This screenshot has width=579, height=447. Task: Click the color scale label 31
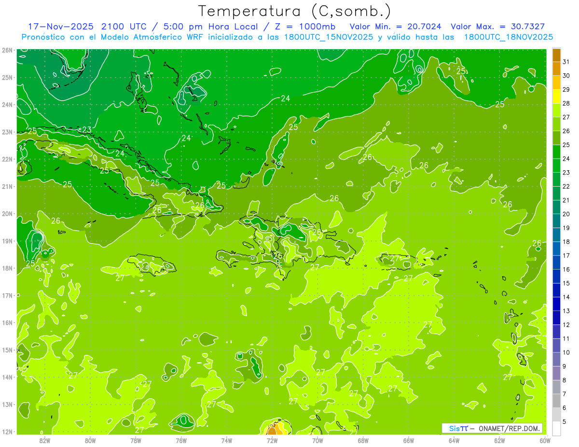[x=566, y=62]
